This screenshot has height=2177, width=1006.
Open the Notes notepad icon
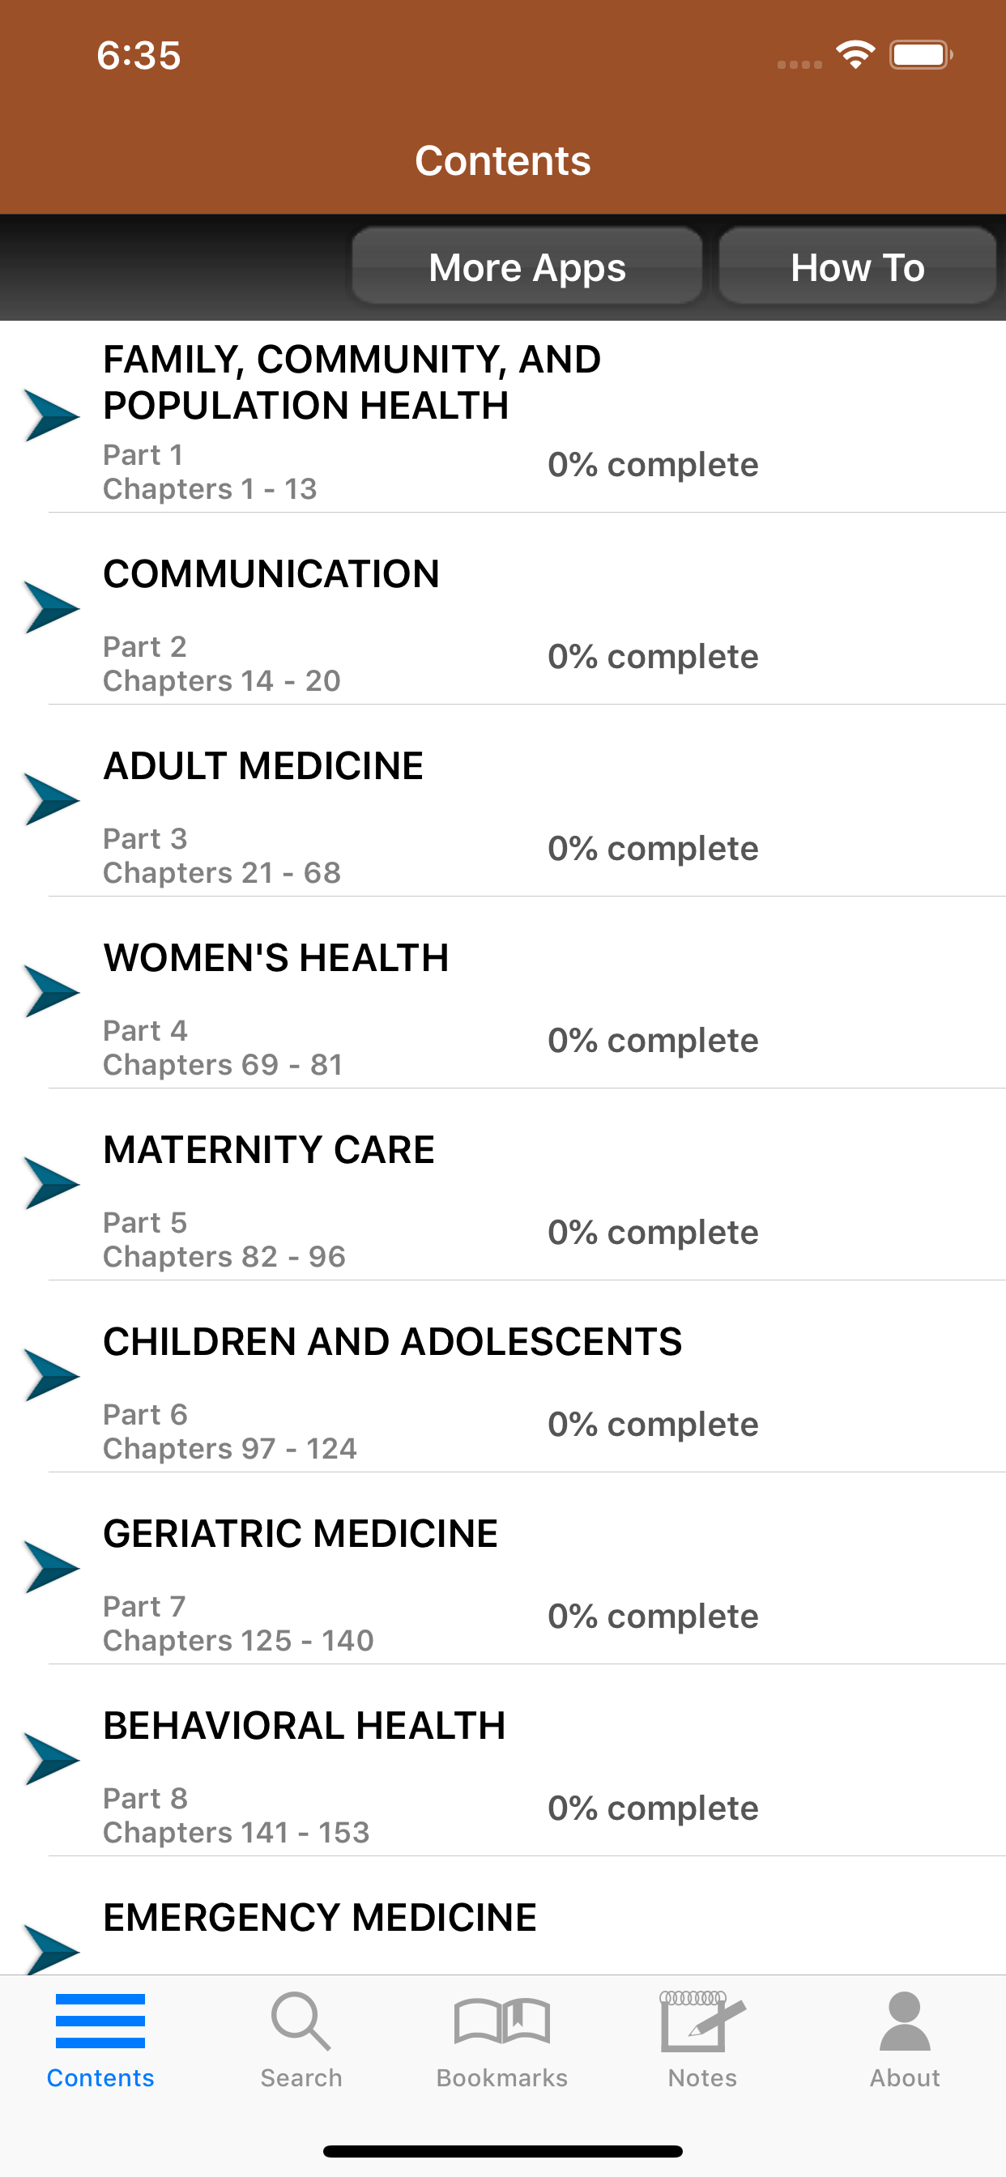pos(702,2021)
